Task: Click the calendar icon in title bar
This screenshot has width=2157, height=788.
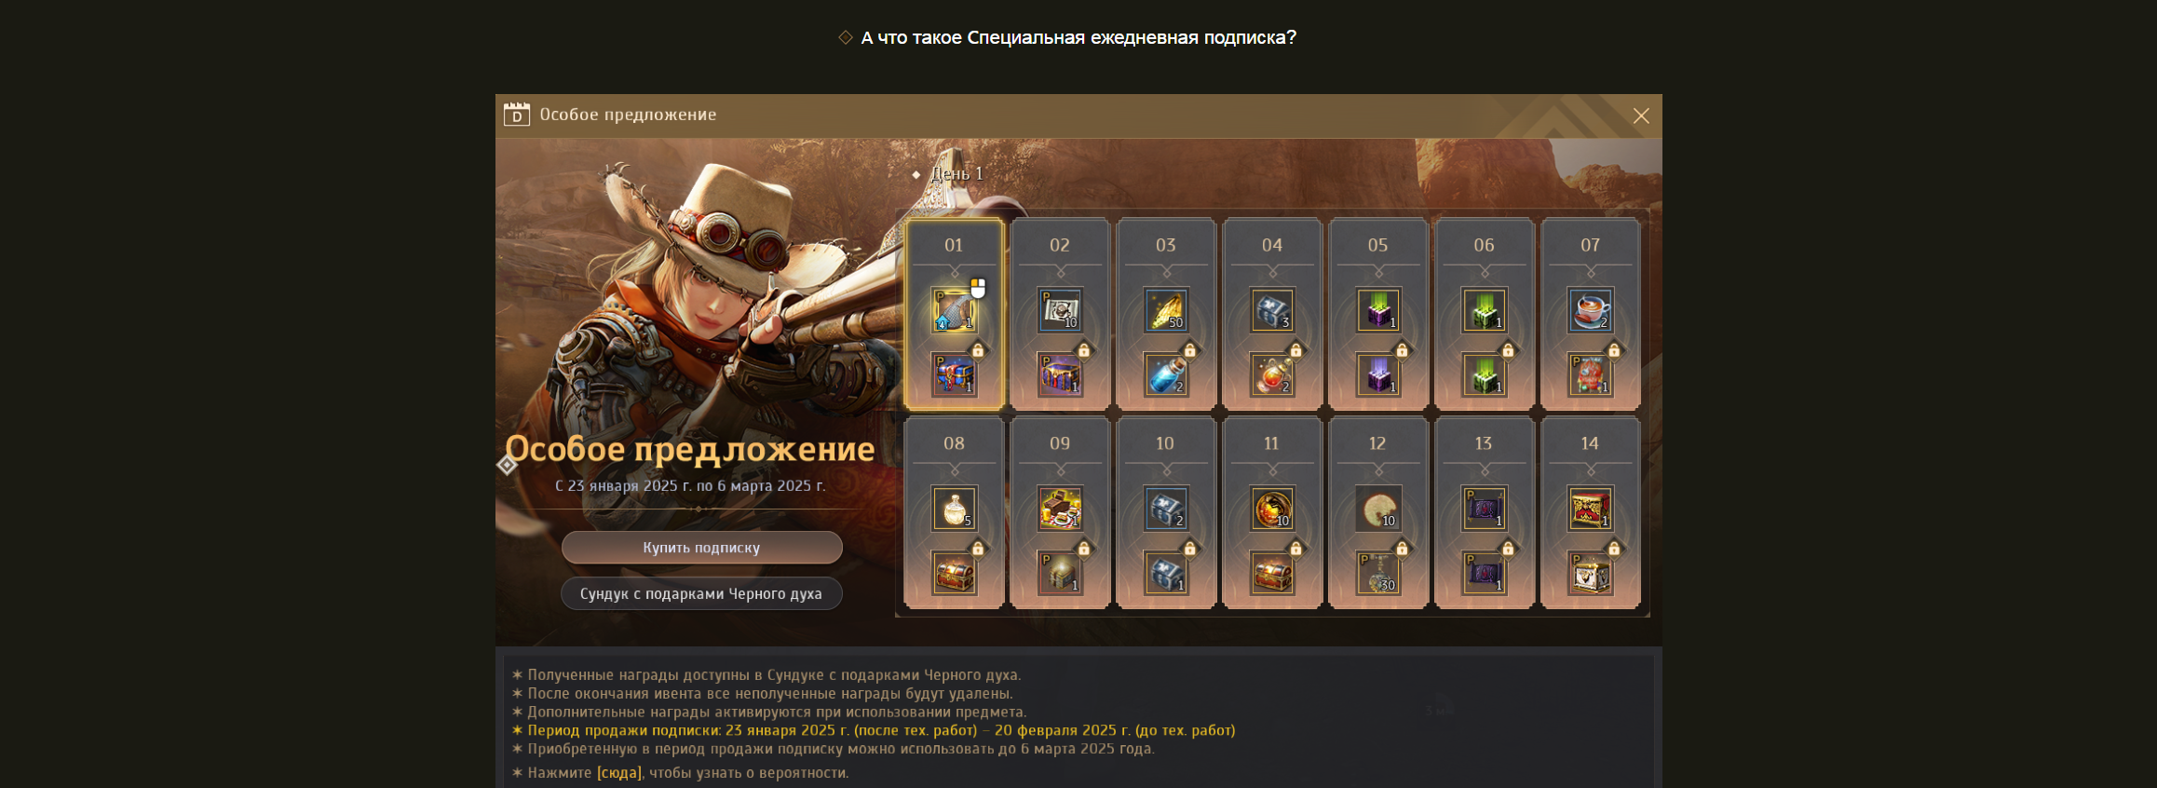Action: point(517,115)
